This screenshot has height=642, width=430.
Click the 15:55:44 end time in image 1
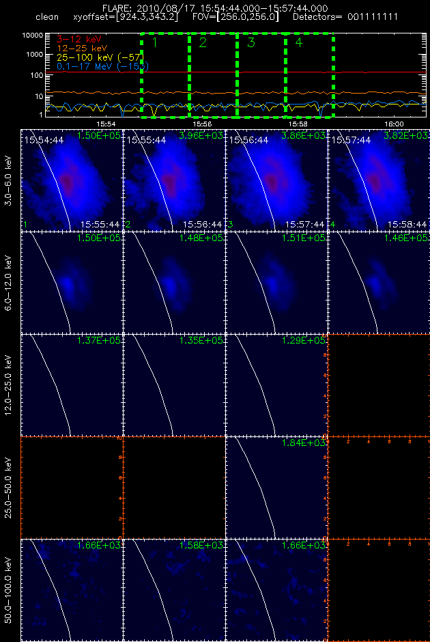tap(100, 224)
